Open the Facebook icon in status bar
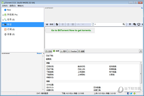This screenshot has width=144, height=96. pos(128,93)
